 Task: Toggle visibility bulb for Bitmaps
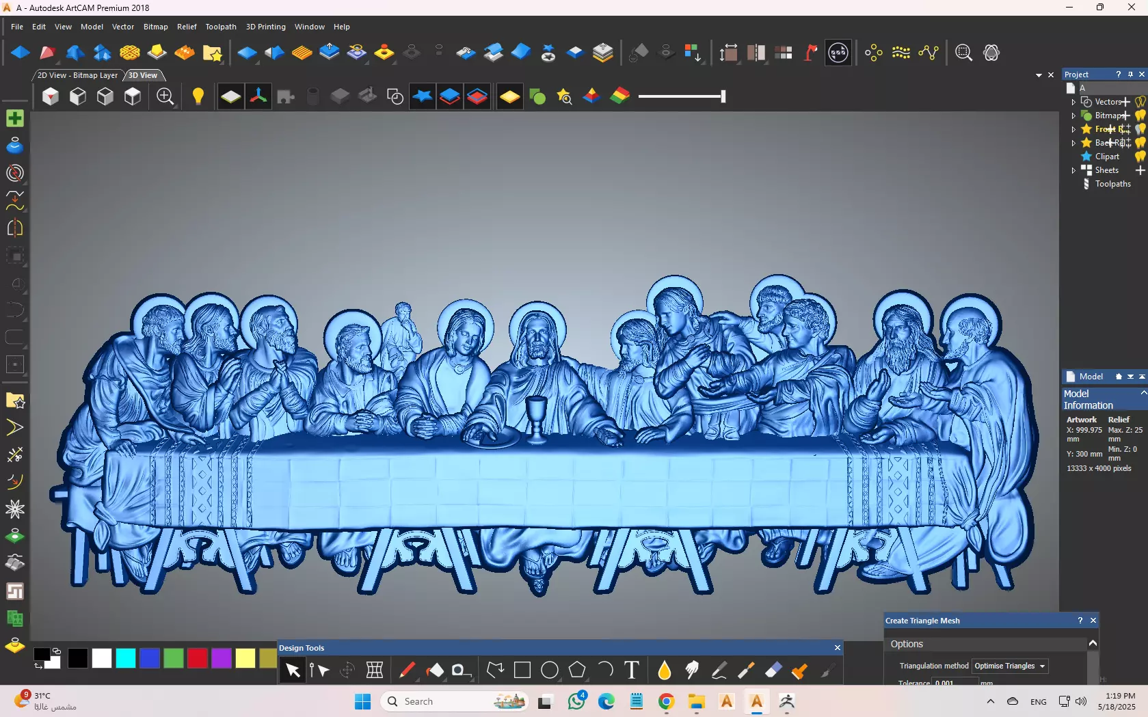(x=1140, y=116)
